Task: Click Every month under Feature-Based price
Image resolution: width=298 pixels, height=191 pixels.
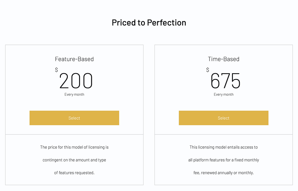Action: pyautogui.click(x=74, y=94)
